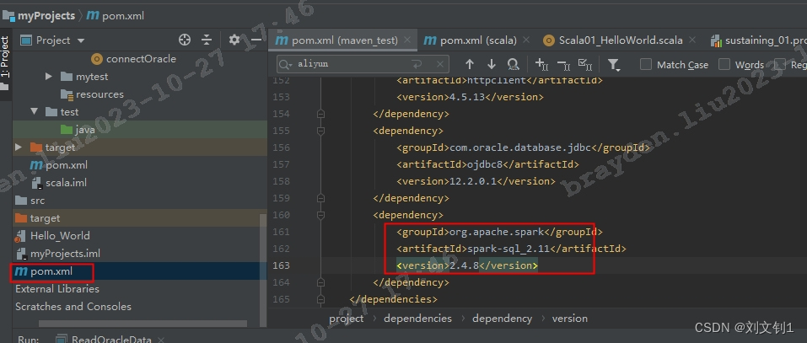This screenshot has height=343, width=807.
Task: Toggle fold marker at line 160
Action: click(320, 215)
